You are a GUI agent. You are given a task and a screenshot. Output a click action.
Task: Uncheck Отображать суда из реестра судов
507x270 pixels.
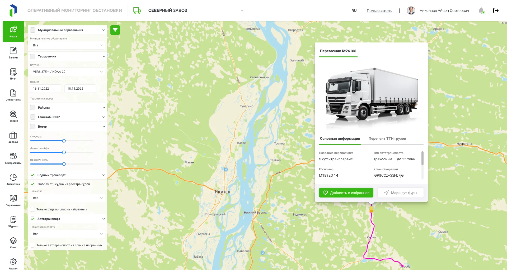click(32, 184)
